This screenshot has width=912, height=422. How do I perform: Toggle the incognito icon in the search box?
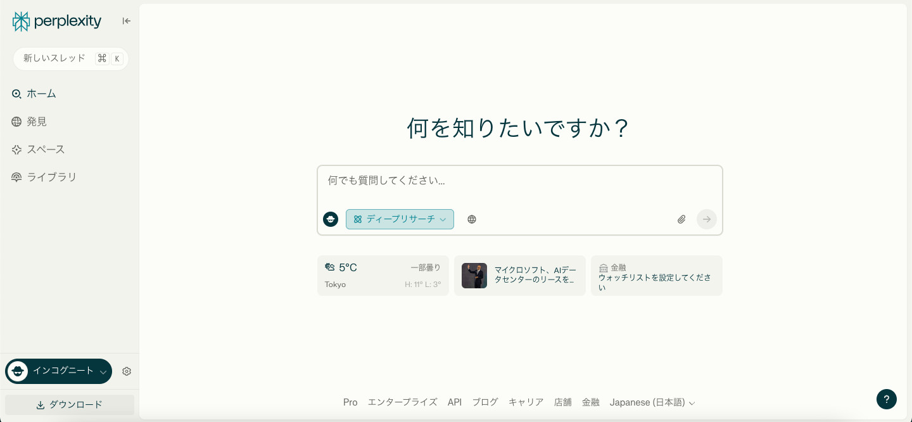coord(331,219)
